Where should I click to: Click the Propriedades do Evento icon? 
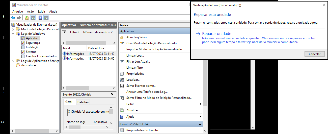tap(122, 130)
